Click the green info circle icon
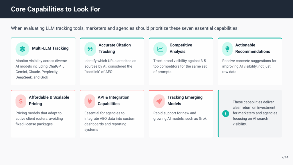This screenshot has width=293, height=165. point(226,113)
